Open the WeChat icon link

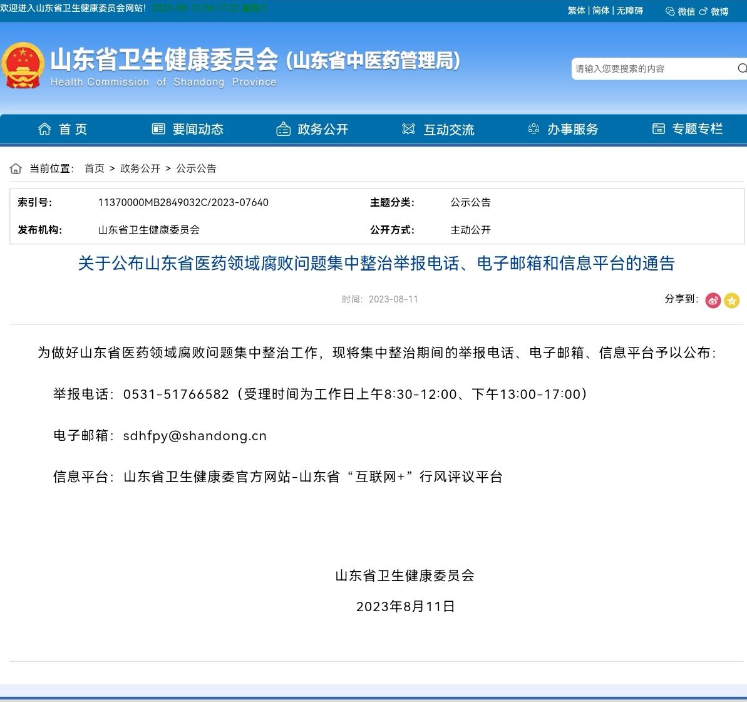tap(670, 11)
